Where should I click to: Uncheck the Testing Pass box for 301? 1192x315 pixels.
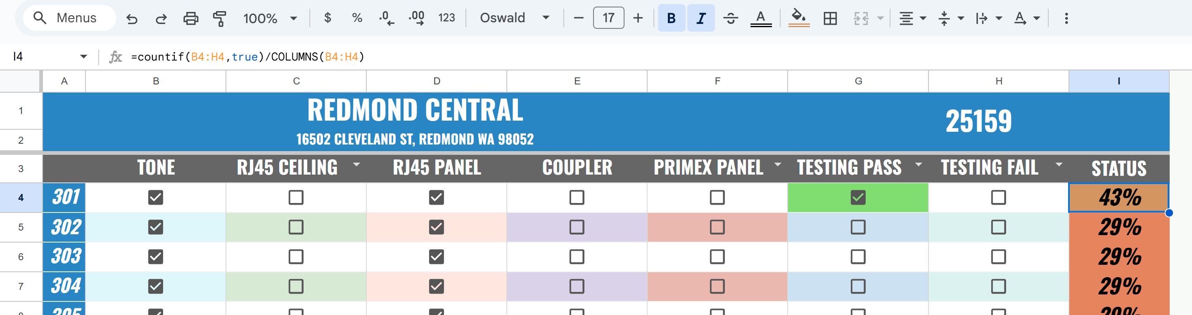click(x=858, y=197)
